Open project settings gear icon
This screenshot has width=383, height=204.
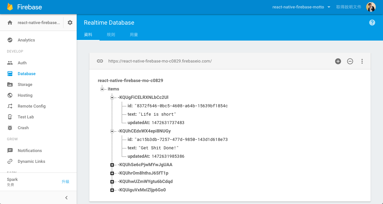click(70, 23)
